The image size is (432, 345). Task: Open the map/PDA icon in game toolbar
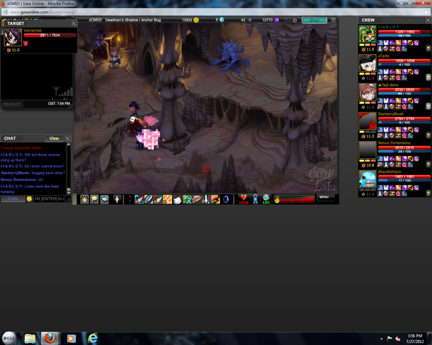(x=105, y=199)
